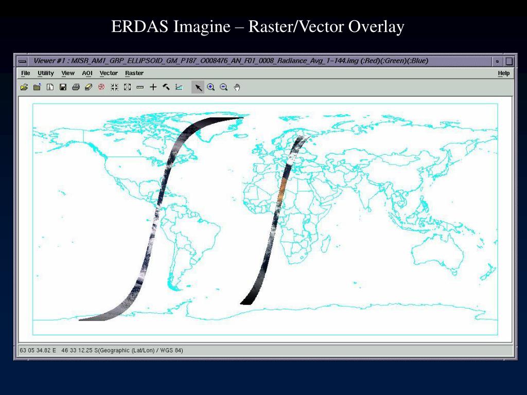
Task: Select the Zoom Out magnifier tool
Action: point(223,87)
